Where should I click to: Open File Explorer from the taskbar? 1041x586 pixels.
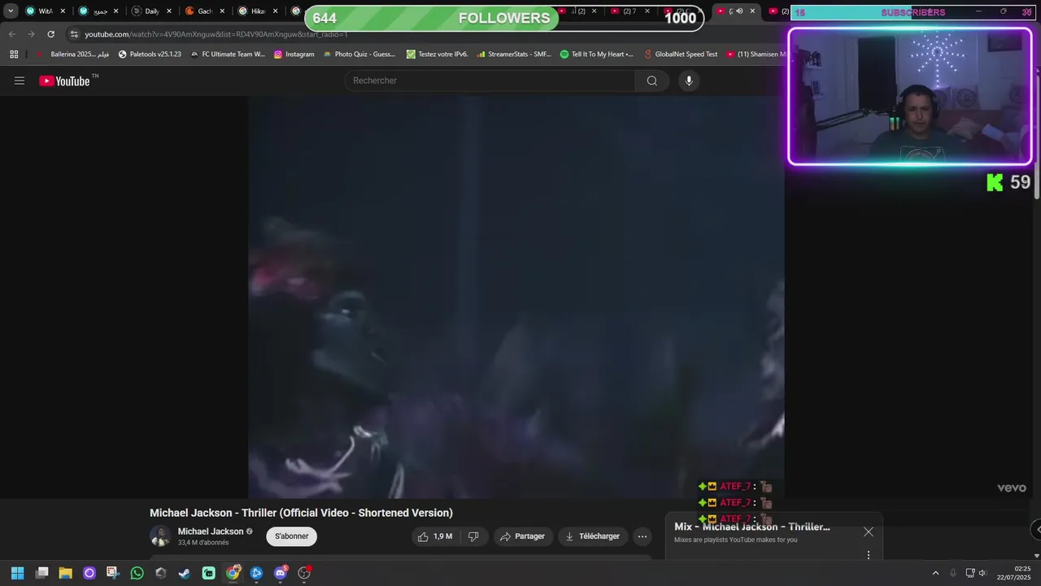pos(65,573)
